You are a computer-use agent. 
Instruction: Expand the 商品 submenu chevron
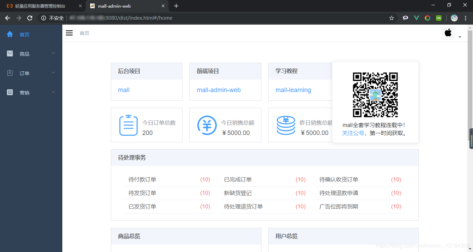point(53,53)
